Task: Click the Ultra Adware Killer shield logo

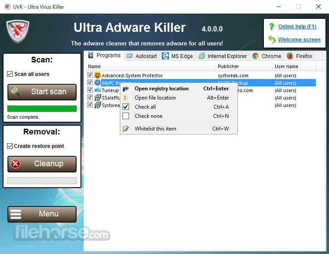Action: click(x=17, y=31)
